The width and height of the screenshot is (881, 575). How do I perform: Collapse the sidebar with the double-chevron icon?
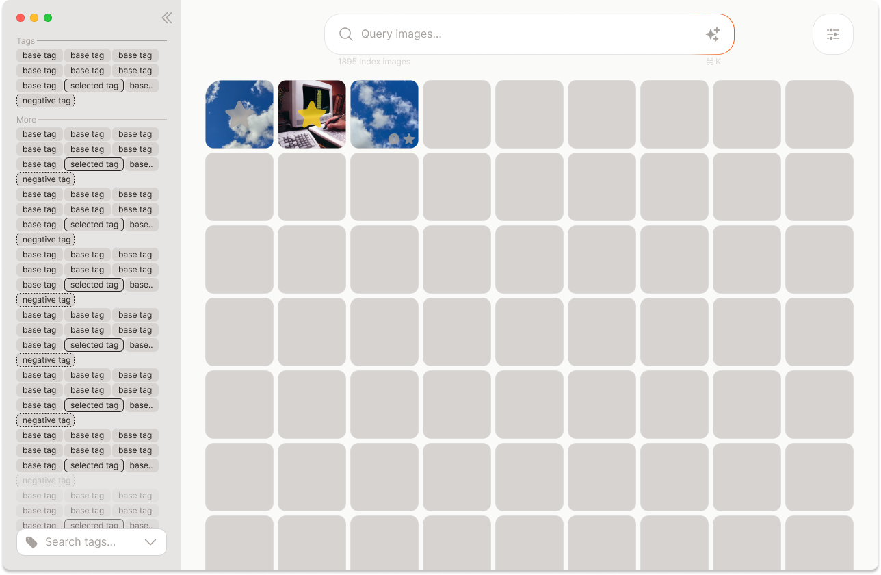pyautogui.click(x=167, y=18)
